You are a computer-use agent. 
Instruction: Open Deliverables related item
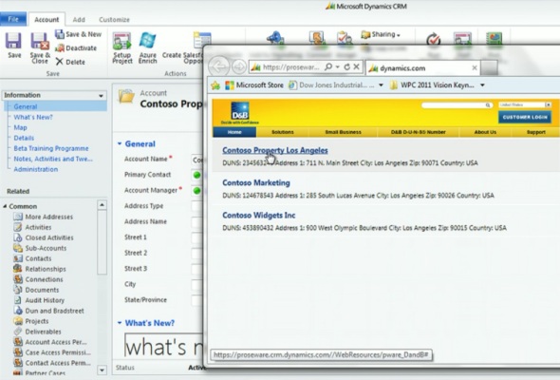[x=37, y=332]
